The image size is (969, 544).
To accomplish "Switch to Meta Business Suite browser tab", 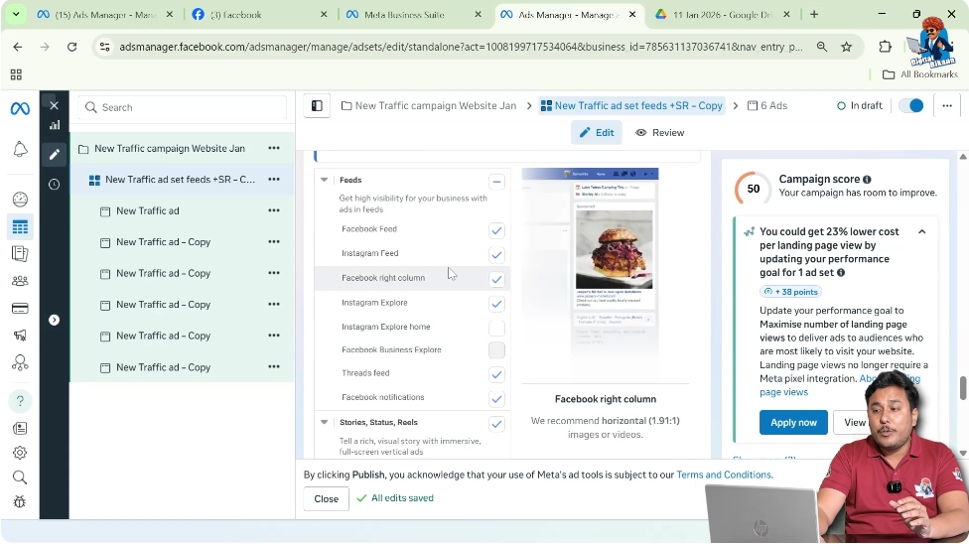I will coord(413,14).
